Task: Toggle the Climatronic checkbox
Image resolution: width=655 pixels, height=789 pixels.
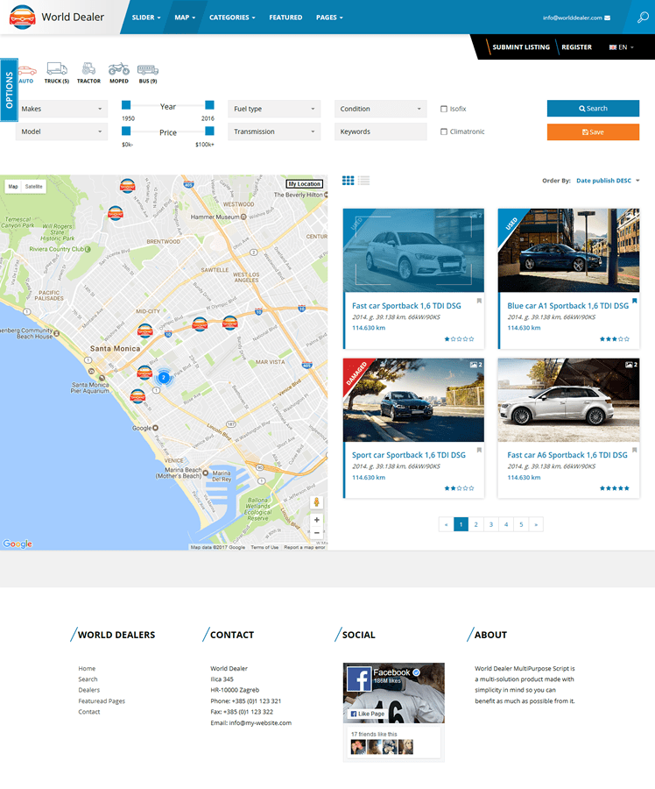Action: click(x=444, y=131)
